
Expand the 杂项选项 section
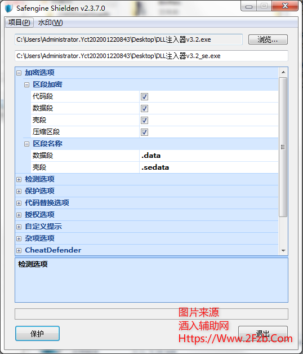point(19,238)
